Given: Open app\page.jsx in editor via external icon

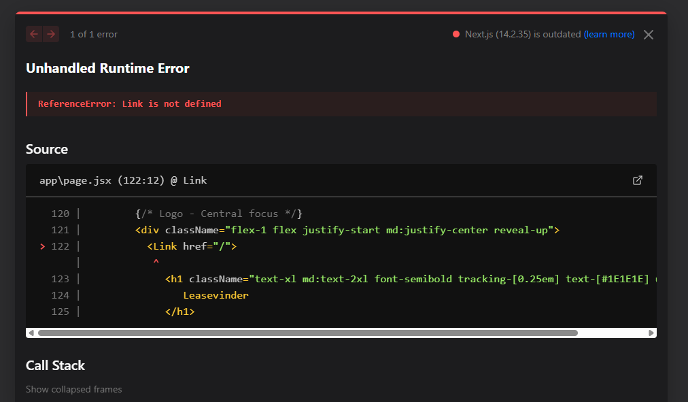Looking at the screenshot, I should point(637,180).
